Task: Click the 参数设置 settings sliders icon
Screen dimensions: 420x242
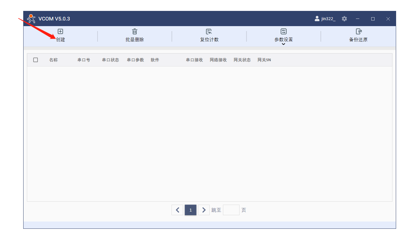Action: point(284,31)
